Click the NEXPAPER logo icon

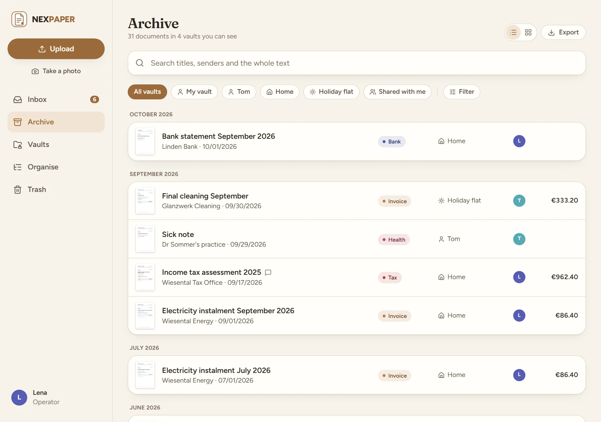coord(19,19)
